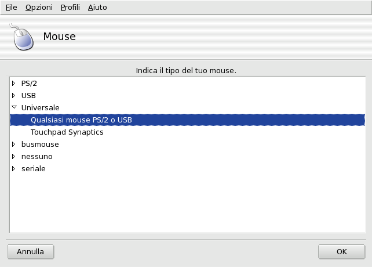The width and height of the screenshot is (372, 267).
Task: Open the File menu
Action: 11,8
